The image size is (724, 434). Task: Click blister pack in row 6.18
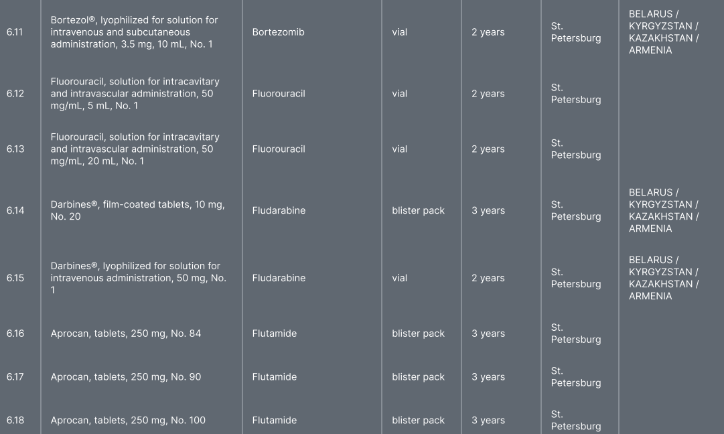[x=418, y=421]
